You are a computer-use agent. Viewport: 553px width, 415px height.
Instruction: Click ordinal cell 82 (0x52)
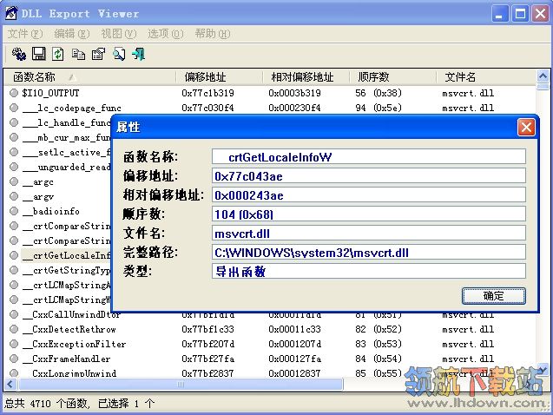click(379, 329)
